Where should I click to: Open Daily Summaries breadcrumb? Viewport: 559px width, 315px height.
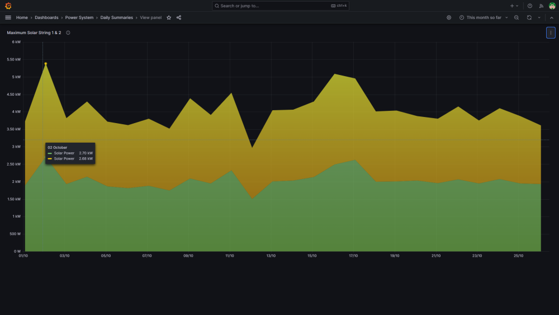pyautogui.click(x=117, y=17)
